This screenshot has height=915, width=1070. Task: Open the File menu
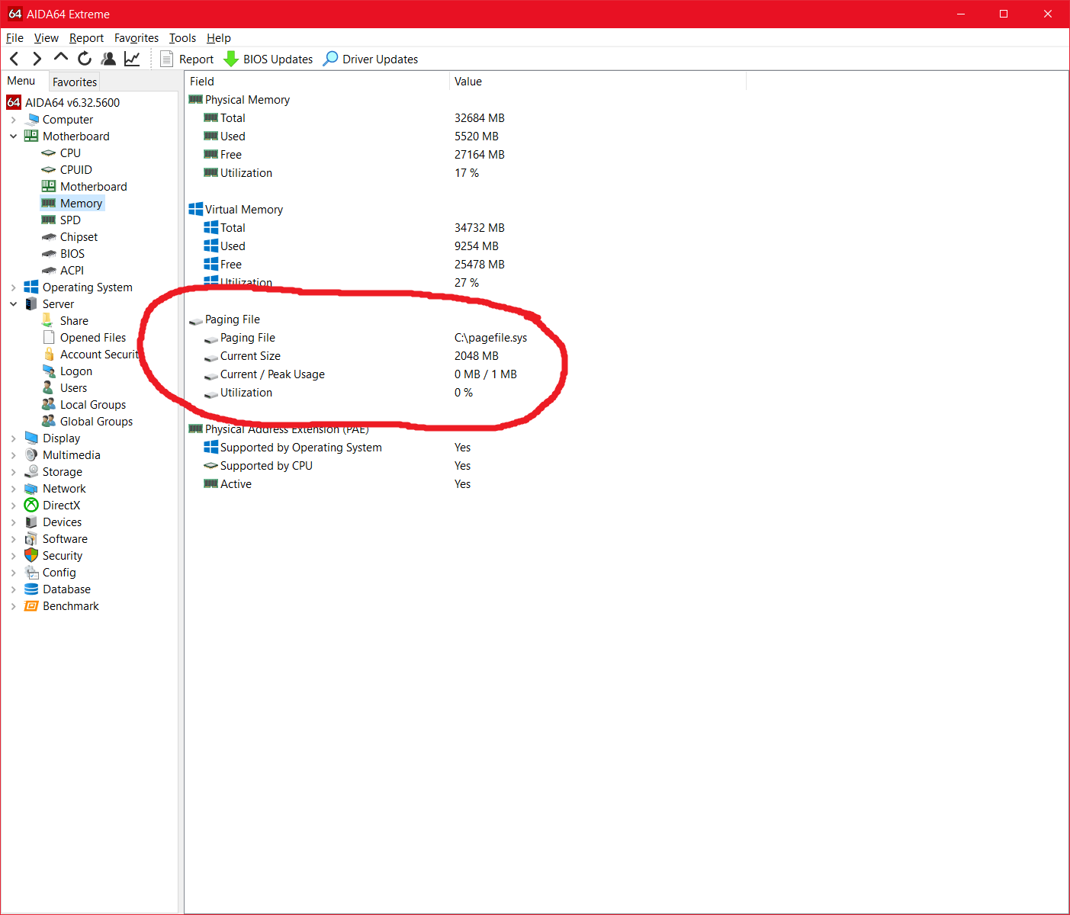pyautogui.click(x=14, y=37)
